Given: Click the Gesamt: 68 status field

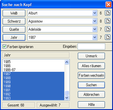Looking at the screenshot, I should pyautogui.click(x=18, y=105).
